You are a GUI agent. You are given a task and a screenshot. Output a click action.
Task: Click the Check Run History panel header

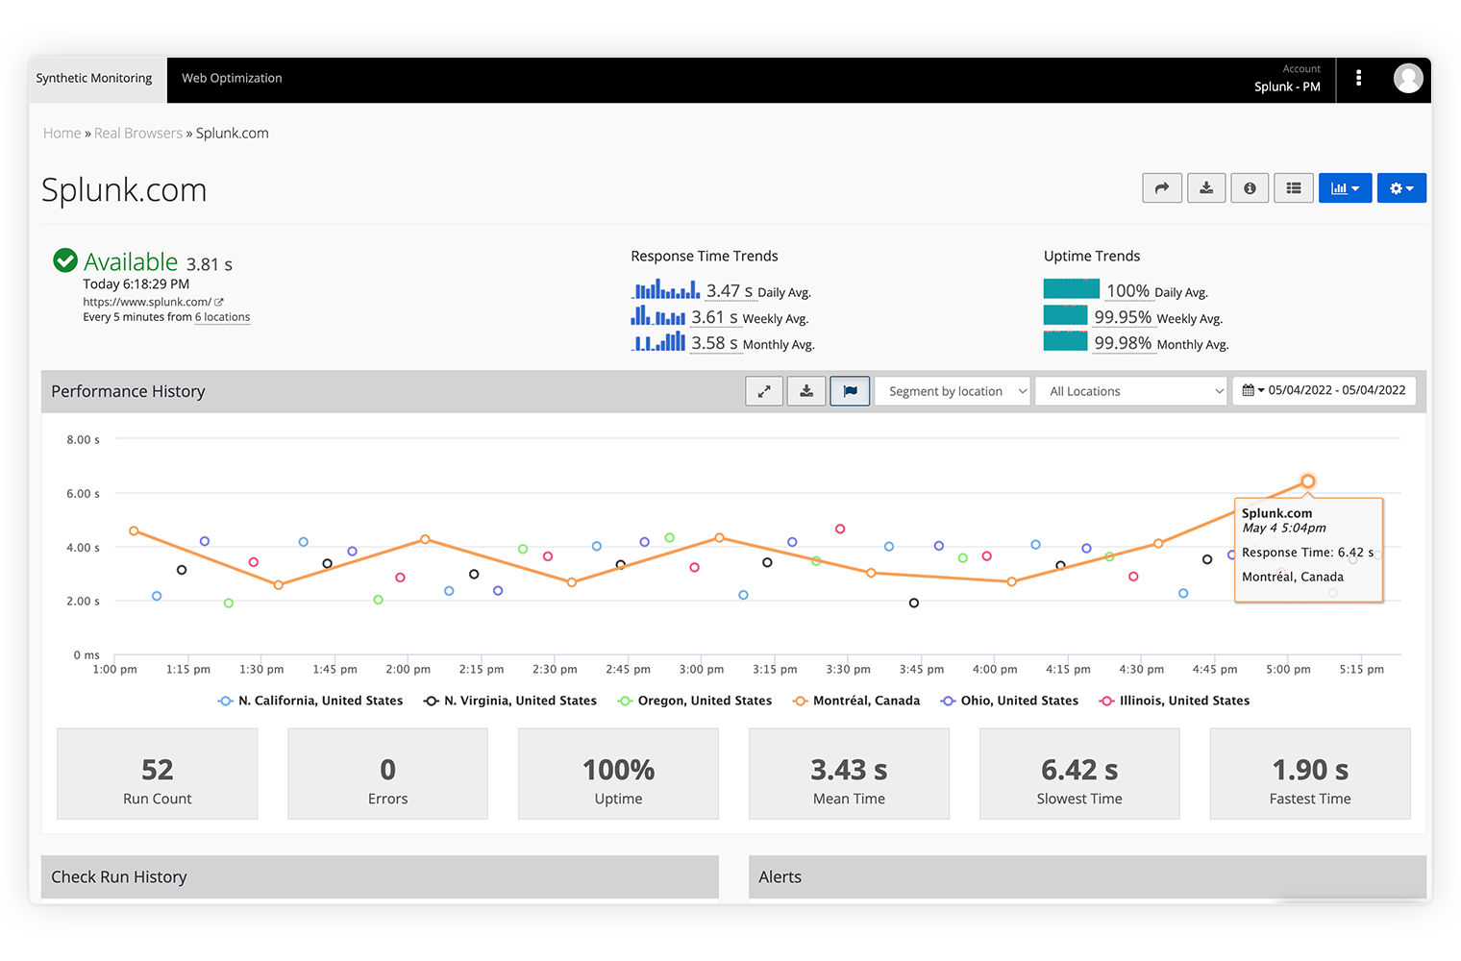380,876
